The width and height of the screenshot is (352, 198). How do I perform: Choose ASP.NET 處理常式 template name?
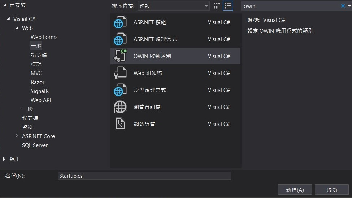point(155,39)
